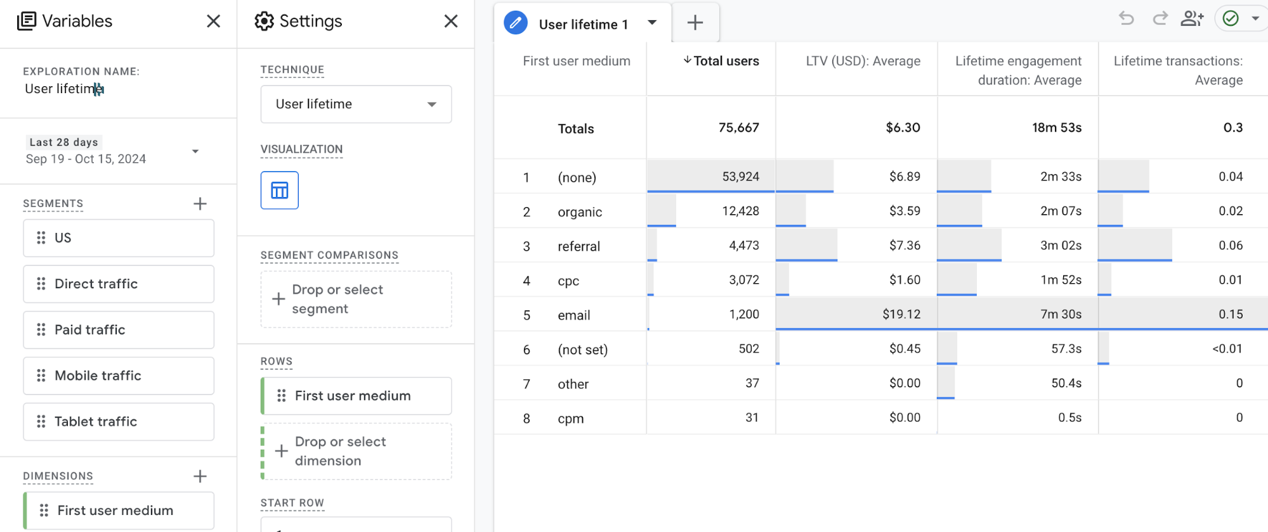Click the referral medium row
Image resolution: width=1268 pixels, height=532 pixels.
(880, 246)
